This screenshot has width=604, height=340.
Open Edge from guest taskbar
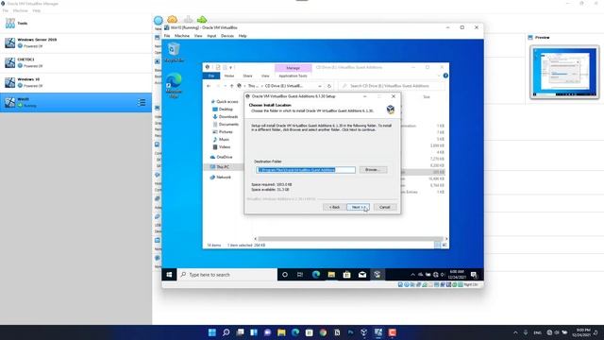(316, 275)
